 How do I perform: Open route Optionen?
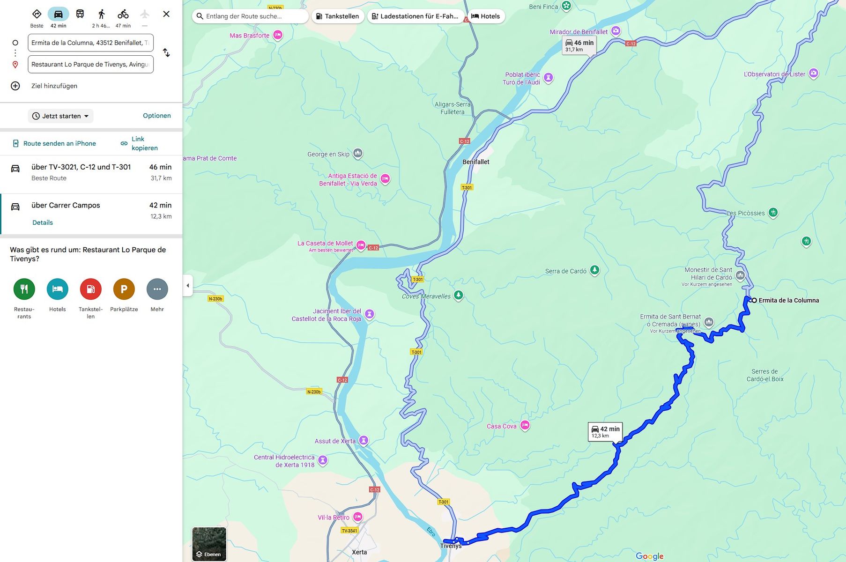click(156, 116)
